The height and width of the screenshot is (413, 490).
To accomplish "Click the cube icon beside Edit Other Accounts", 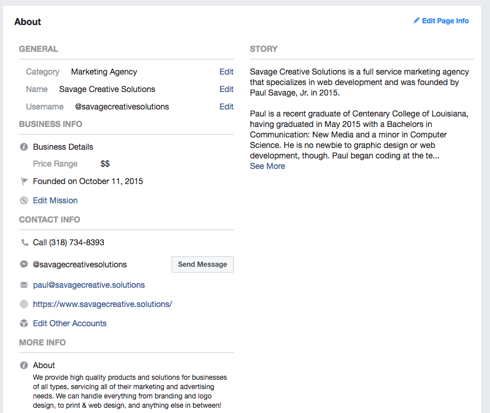I will point(24,323).
